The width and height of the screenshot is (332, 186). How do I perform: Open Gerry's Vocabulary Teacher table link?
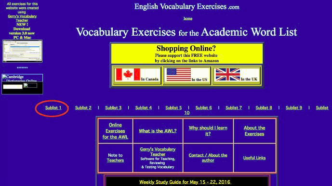click(158, 152)
